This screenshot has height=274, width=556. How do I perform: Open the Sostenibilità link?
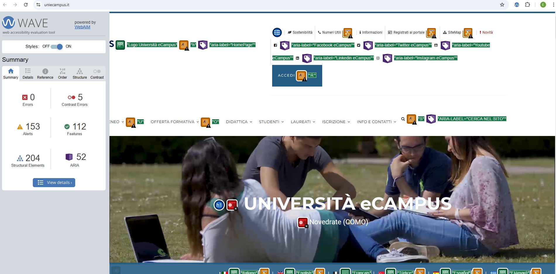point(300,32)
